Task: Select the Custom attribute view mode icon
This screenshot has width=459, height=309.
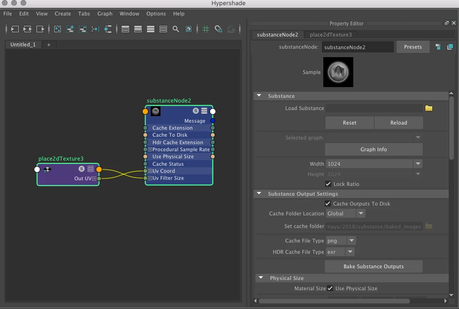Action: click(163, 29)
